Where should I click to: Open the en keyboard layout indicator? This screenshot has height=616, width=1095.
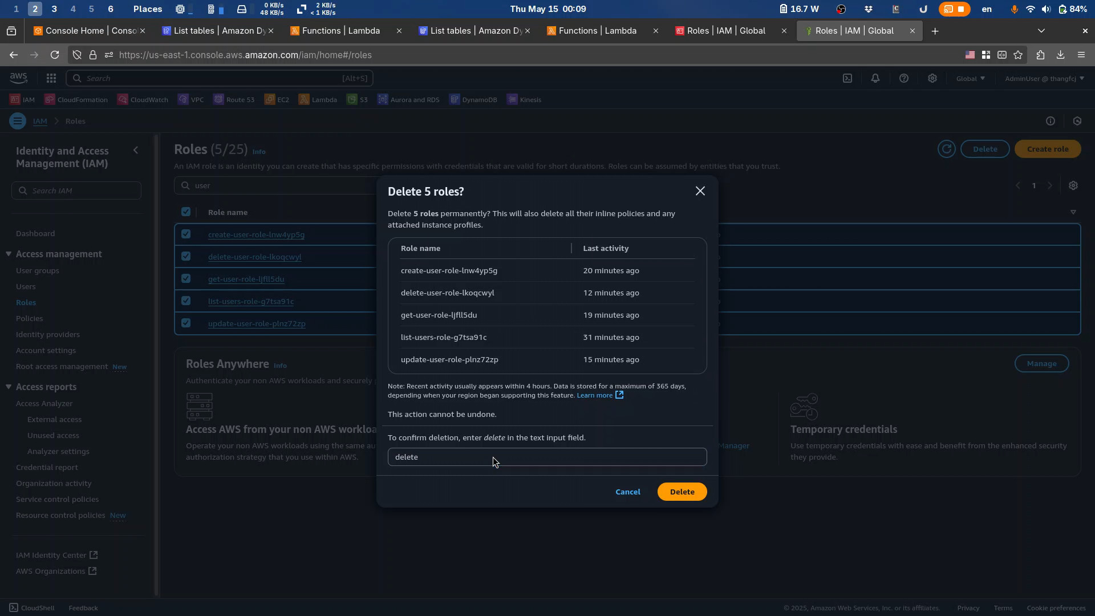click(987, 9)
